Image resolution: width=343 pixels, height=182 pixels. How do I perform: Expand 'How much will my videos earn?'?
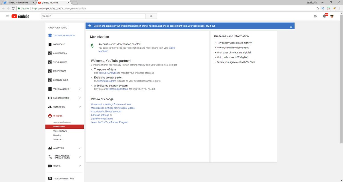pos(232,48)
